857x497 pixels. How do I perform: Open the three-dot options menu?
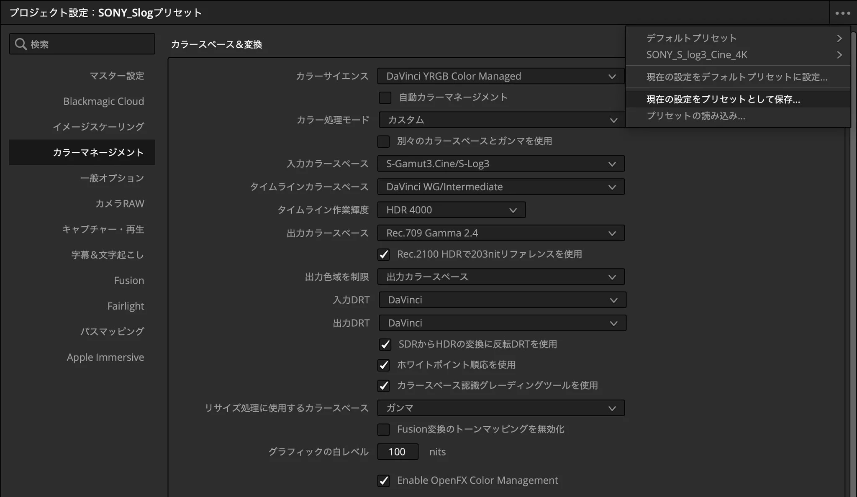coord(842,13)
